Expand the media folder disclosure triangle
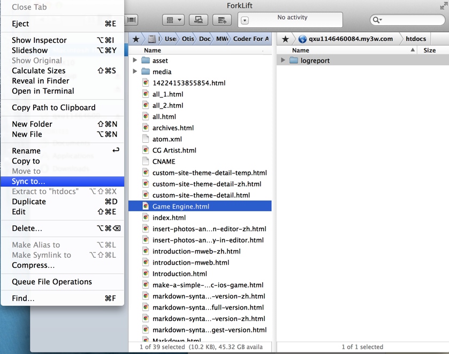 point(135,71)
